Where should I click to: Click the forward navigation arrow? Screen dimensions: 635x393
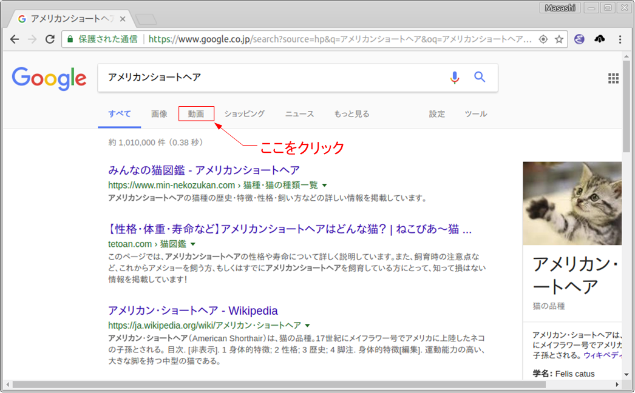32,39
